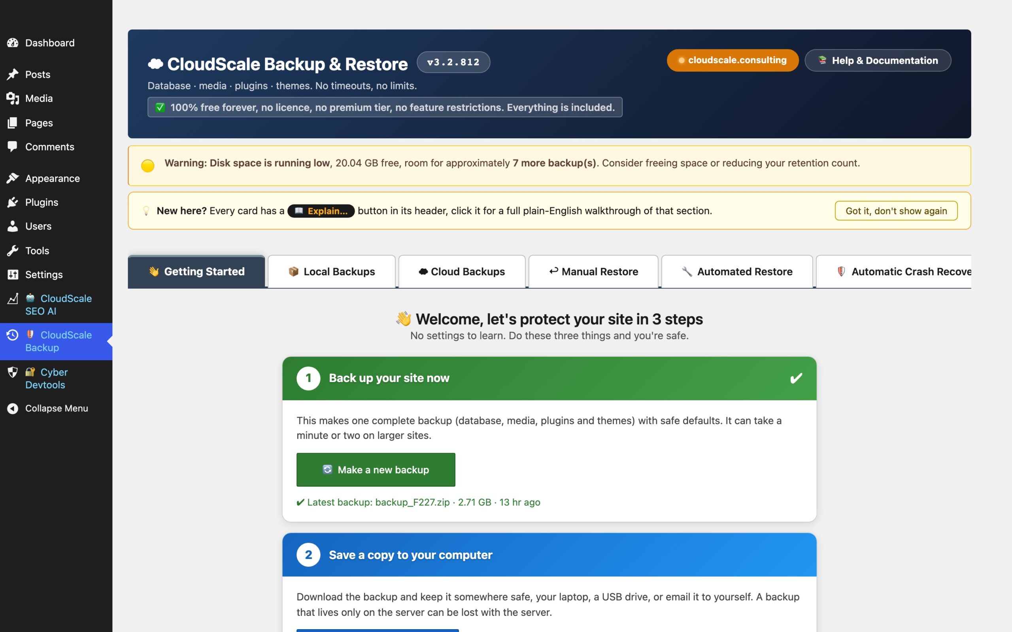Click the Plugins plug icon
The image size is (1012, 632).
coord(13,202)
